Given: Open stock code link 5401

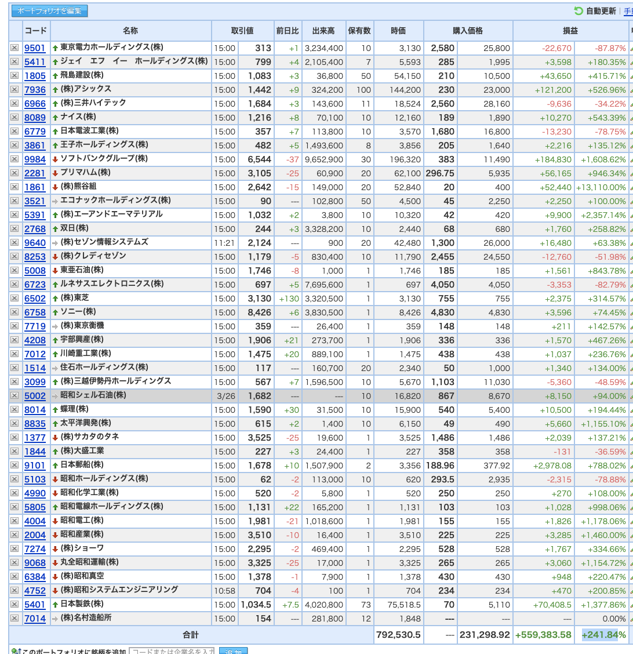Looking at the screenshot, I should pyautogui.click(x=35, y=604).
